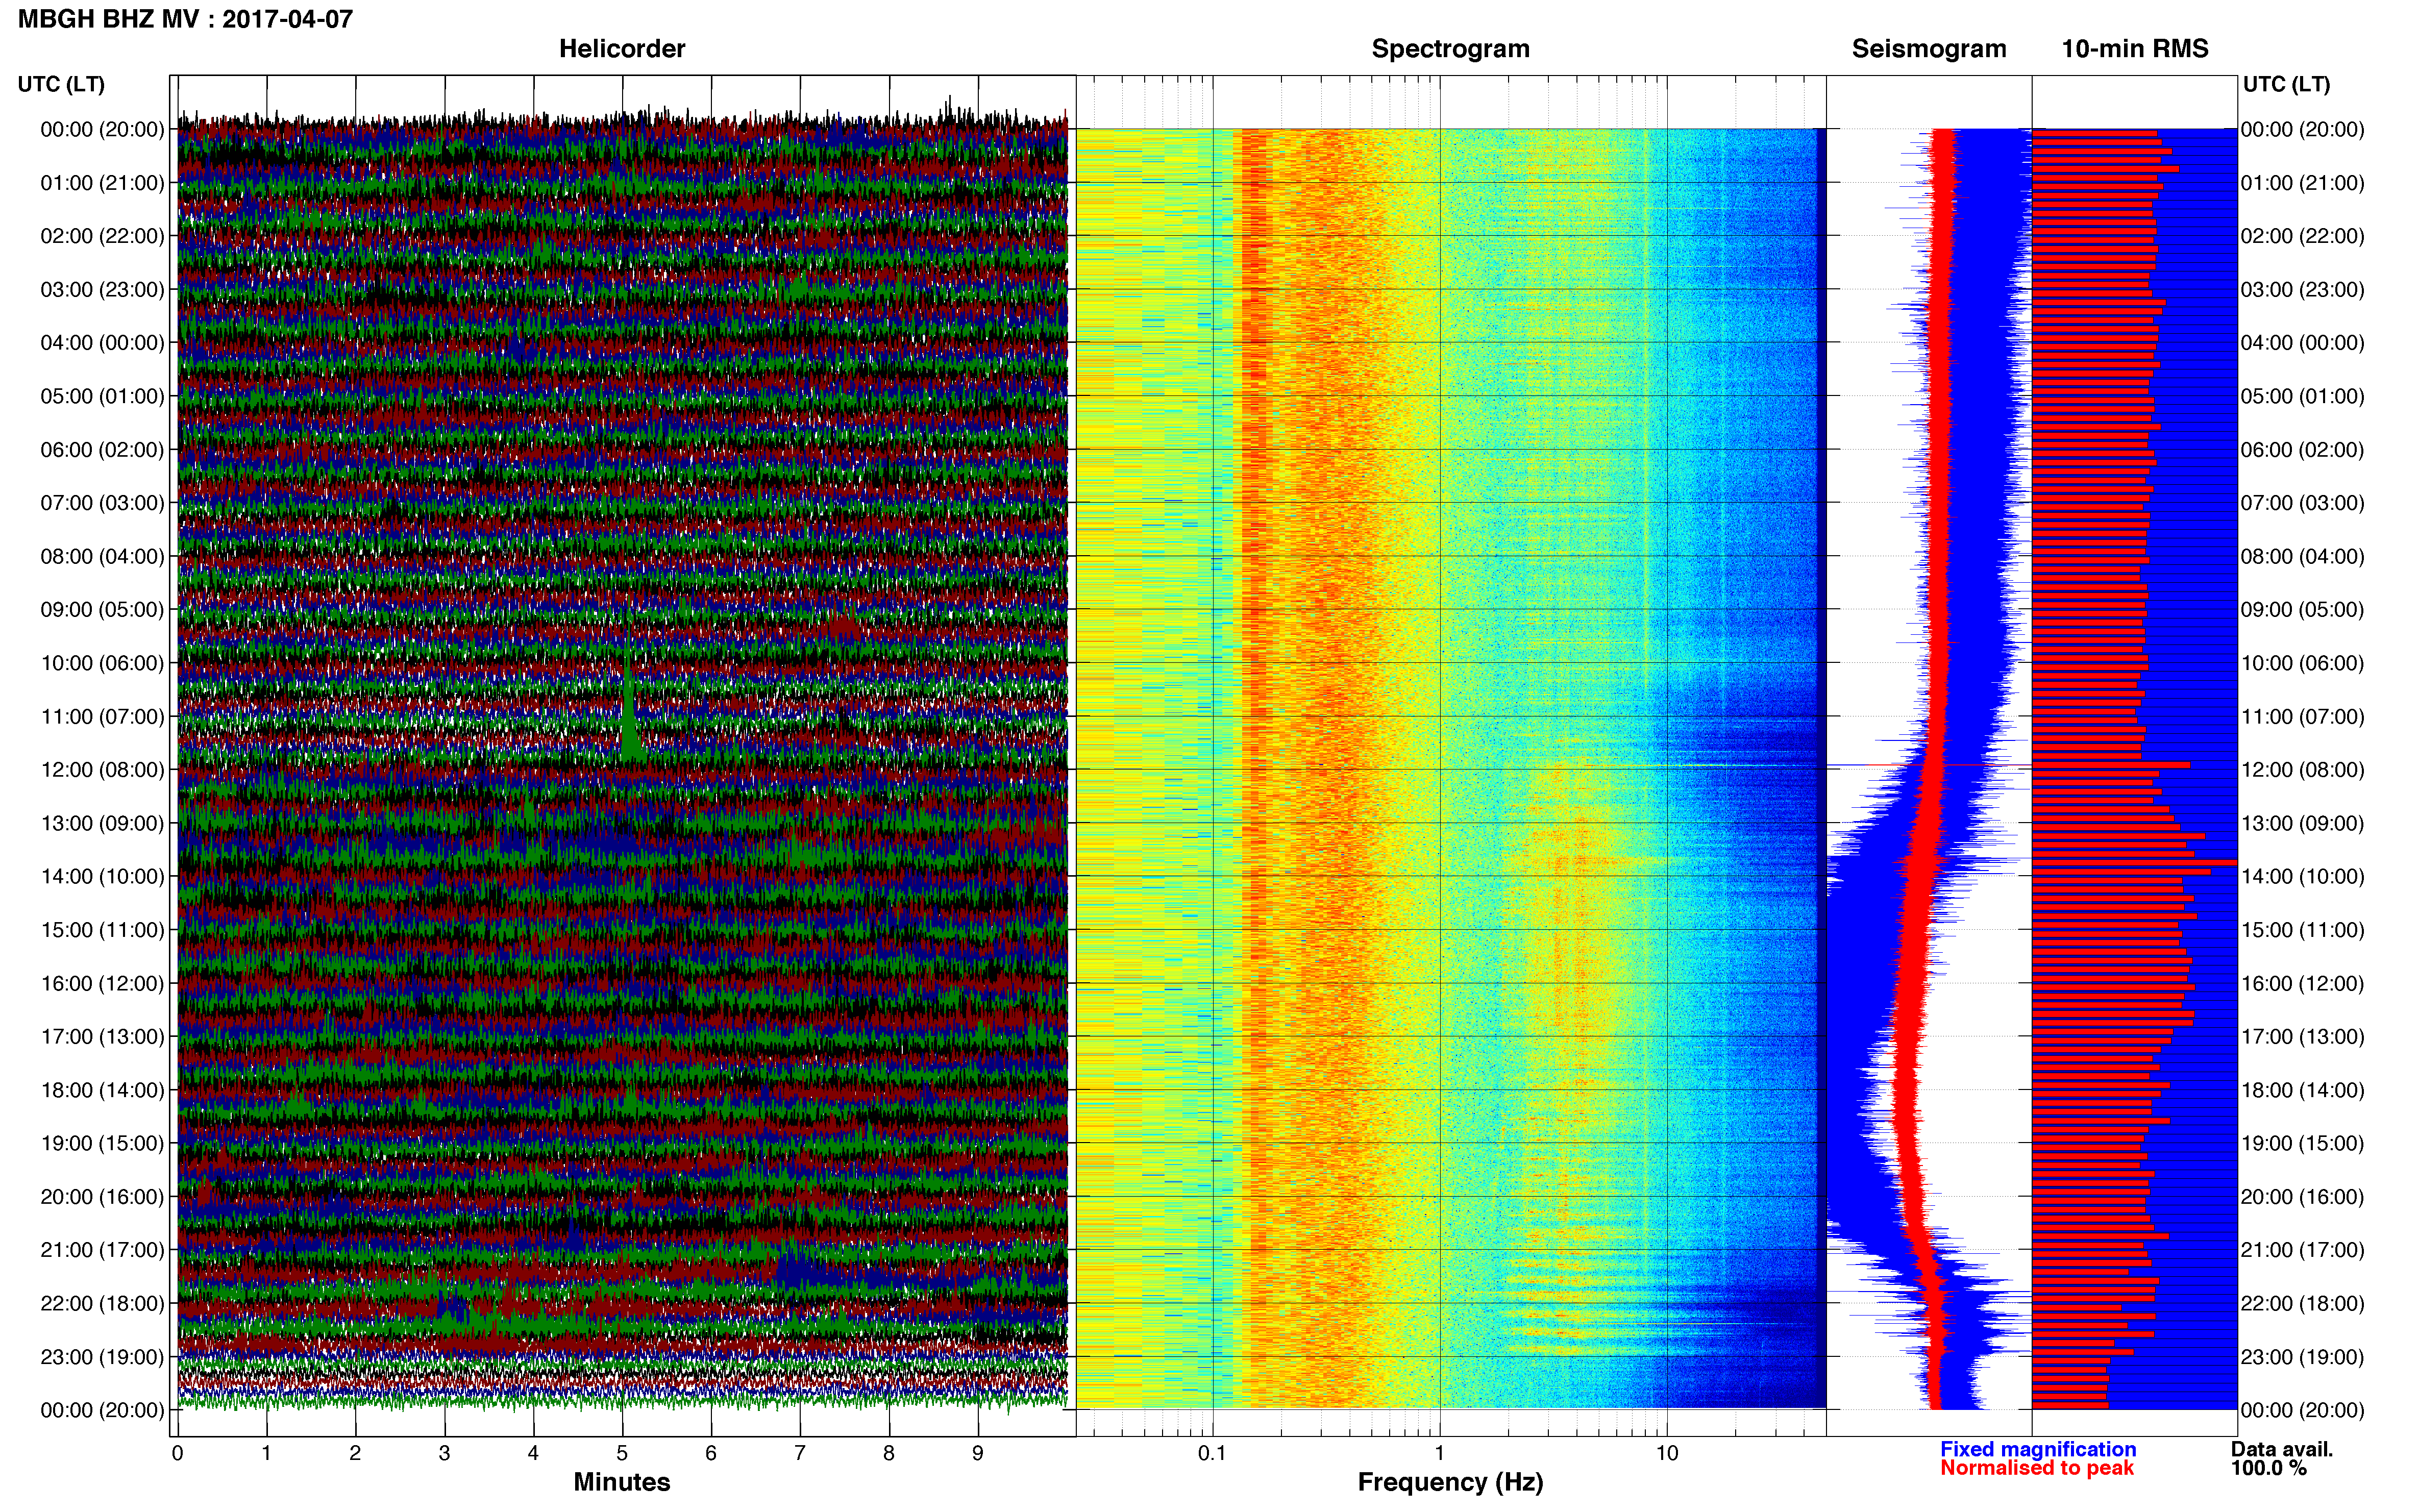Viewport: 2419px width, 1512px height.
Task: Click 'UTC (LT)' label beside the 10-min RMS heading
Action: pyautogui.click(x=2286, y=84)
